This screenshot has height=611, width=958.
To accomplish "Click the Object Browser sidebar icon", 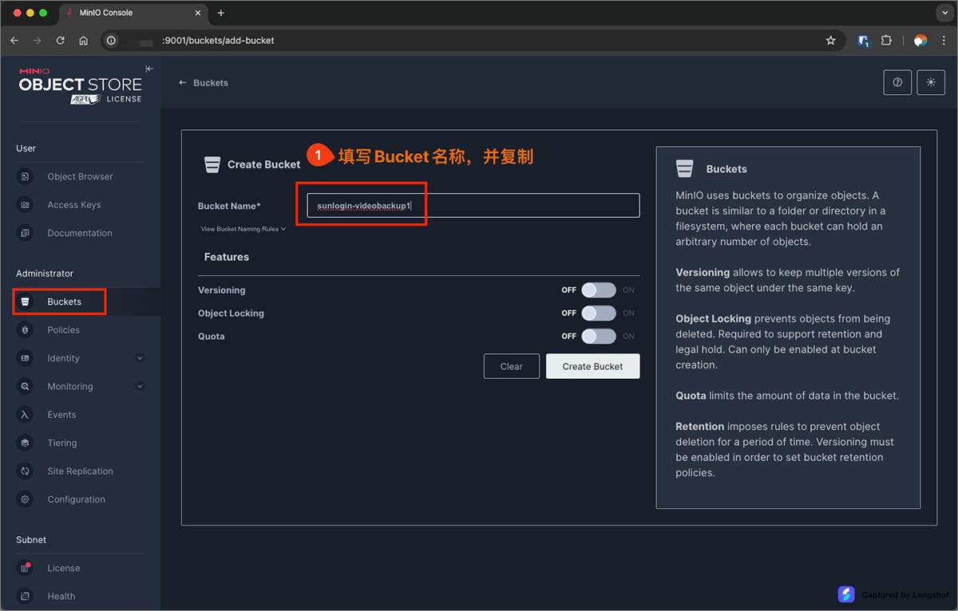I will [26, 176].
